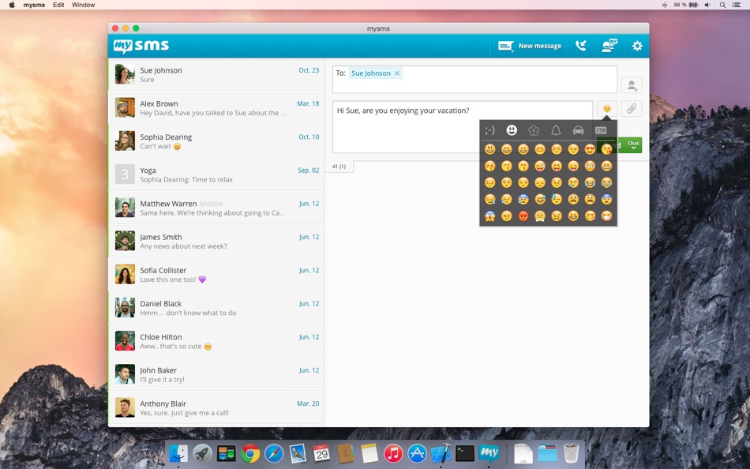Open the Yoga group conversation
Image resolution: width=750 pixels, height=469 pixels.
pos(216,174)
